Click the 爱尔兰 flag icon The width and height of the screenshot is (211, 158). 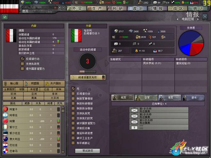click(x=5, y=127)
